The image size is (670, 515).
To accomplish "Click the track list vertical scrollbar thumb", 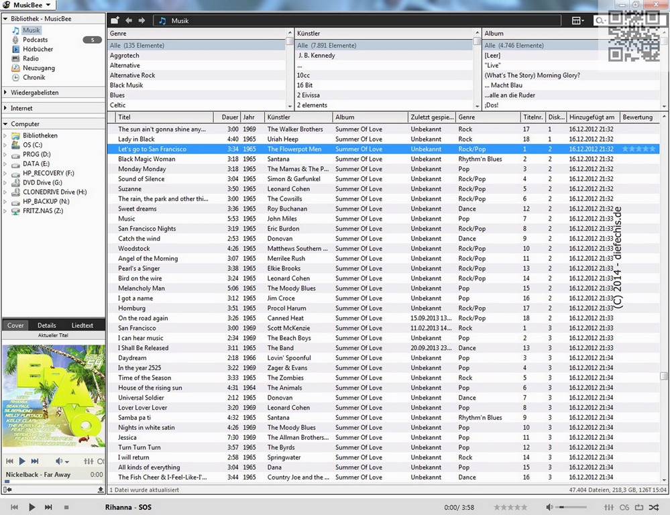I will [x=663, y=376].
